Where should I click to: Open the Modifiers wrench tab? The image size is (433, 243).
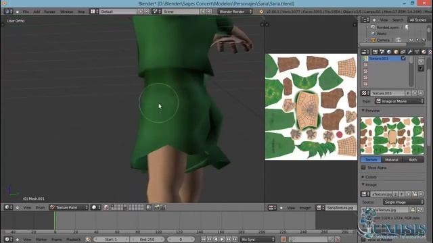410,52
